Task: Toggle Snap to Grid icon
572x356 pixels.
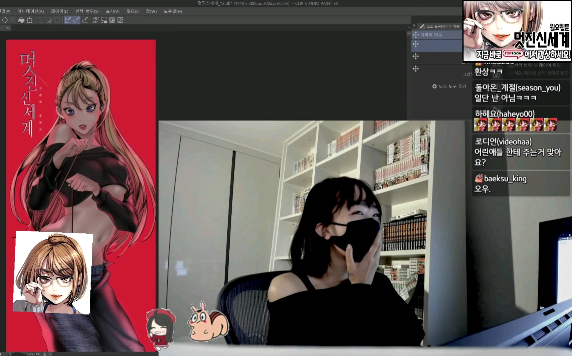Action: point(85,20)
